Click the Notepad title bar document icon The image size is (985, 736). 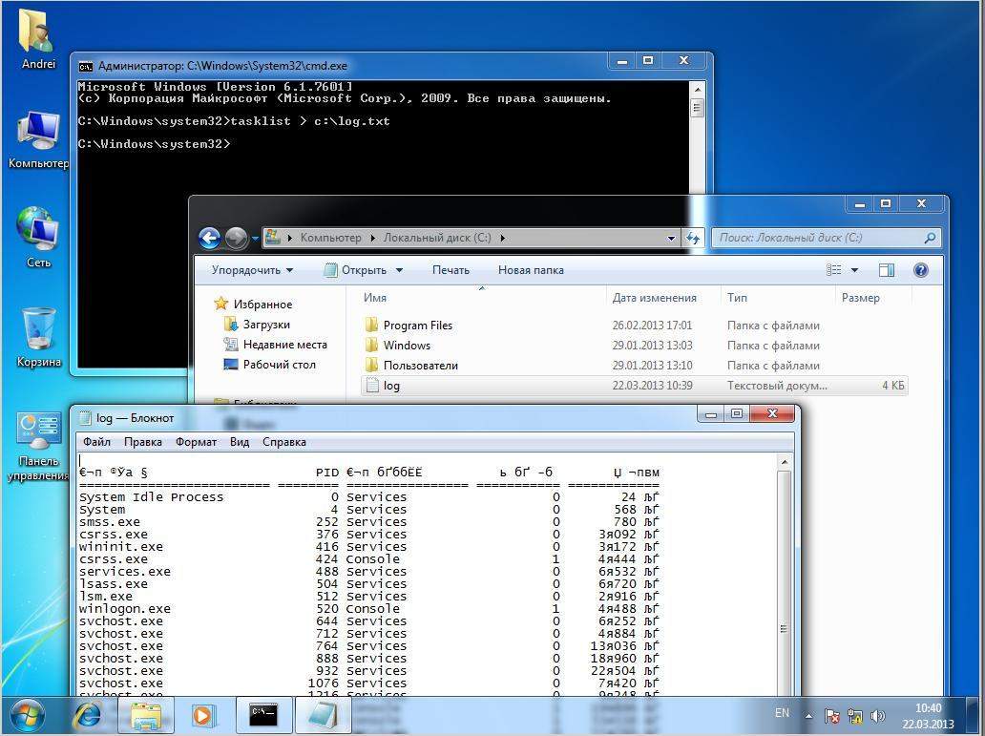[x=85, y=418]
